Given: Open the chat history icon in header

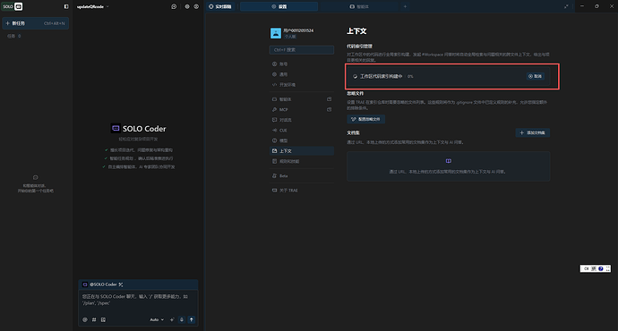Looking at the screenshot, I should [x=174, y=6].
